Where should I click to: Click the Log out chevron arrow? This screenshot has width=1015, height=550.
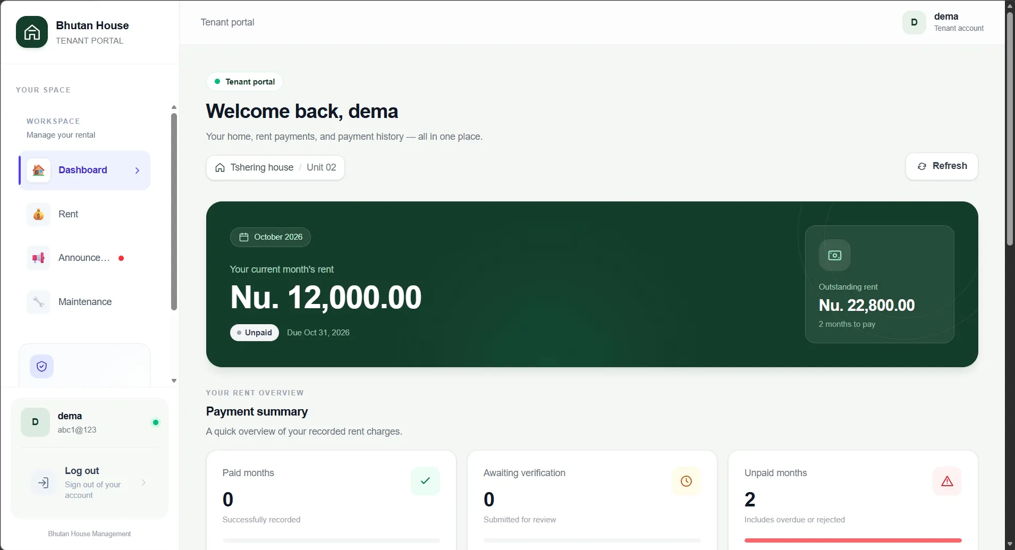point(143,483)
